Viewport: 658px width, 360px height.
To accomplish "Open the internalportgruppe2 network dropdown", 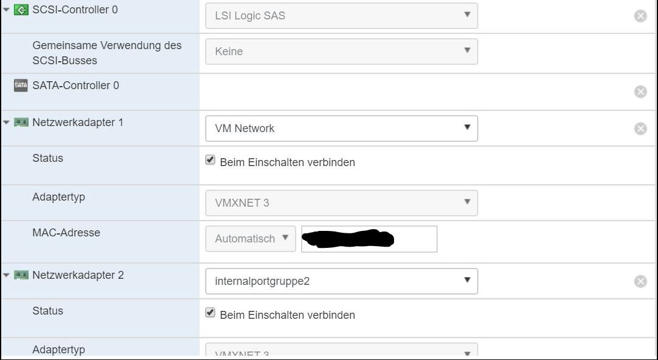I will (341, 281).
